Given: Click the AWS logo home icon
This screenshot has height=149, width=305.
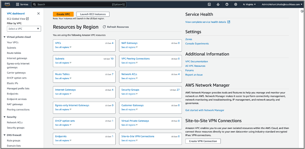Looking at the screenshot, I should (7, 4).
